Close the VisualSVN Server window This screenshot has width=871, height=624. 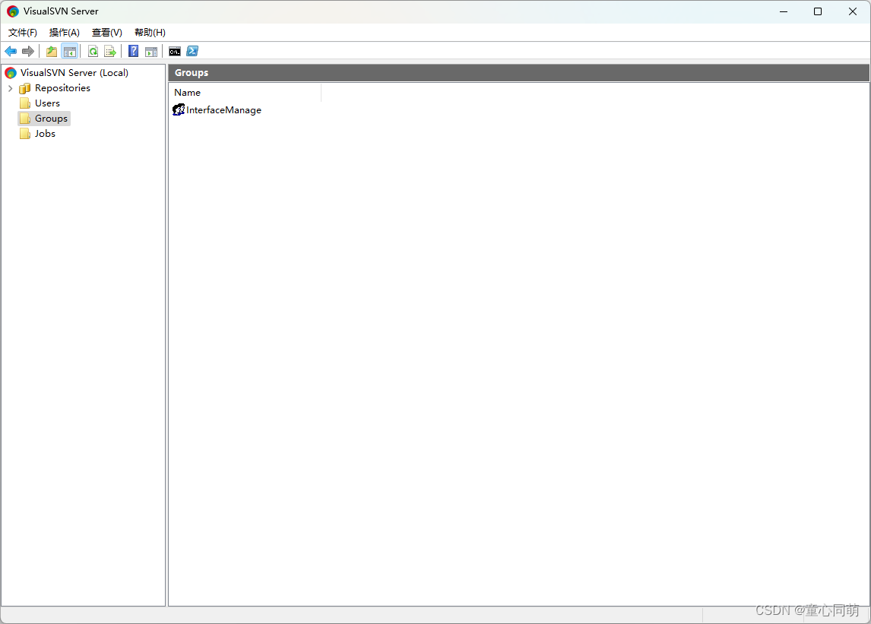pos(853,11)
